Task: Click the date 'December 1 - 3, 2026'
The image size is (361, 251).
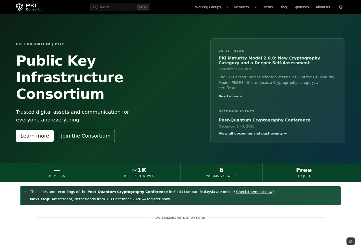Action: (236, 127)
